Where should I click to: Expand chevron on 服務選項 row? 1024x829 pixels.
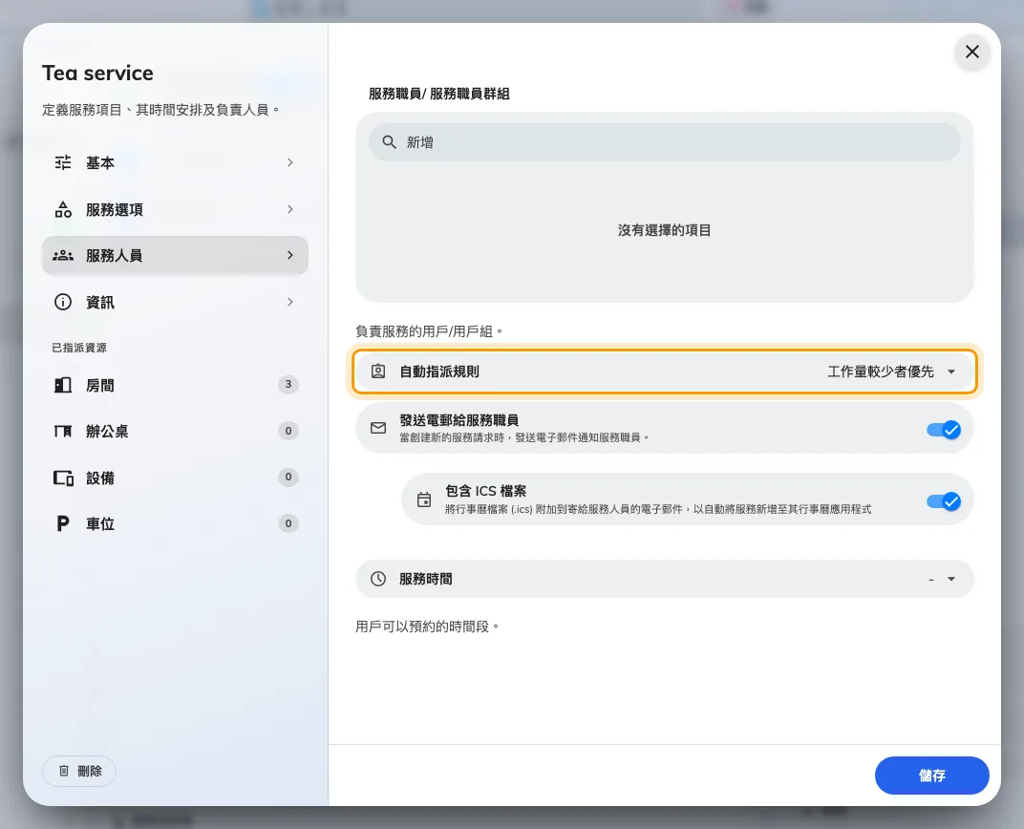(290, 209)
